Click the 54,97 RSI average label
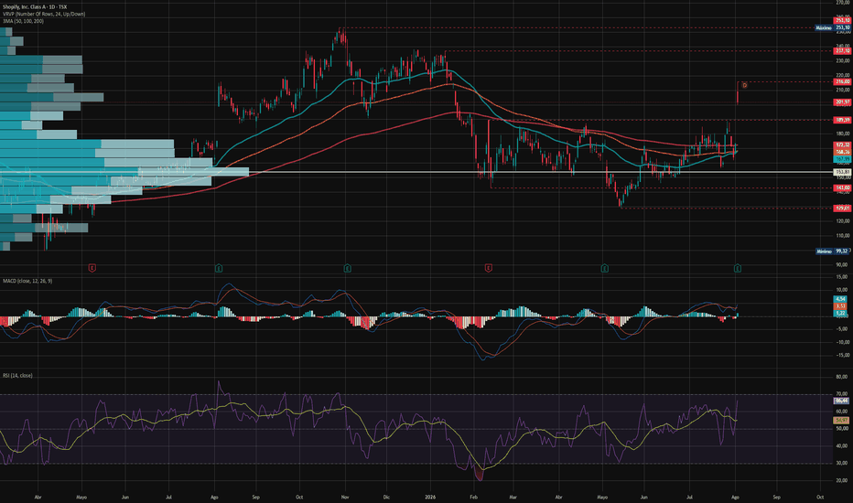This screenshot has height=503, width=853. [841, 421]
